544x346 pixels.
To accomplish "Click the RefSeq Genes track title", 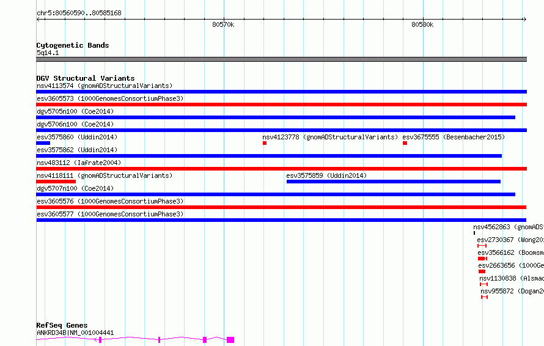I will pyautogui.click(x=62, y=325).
